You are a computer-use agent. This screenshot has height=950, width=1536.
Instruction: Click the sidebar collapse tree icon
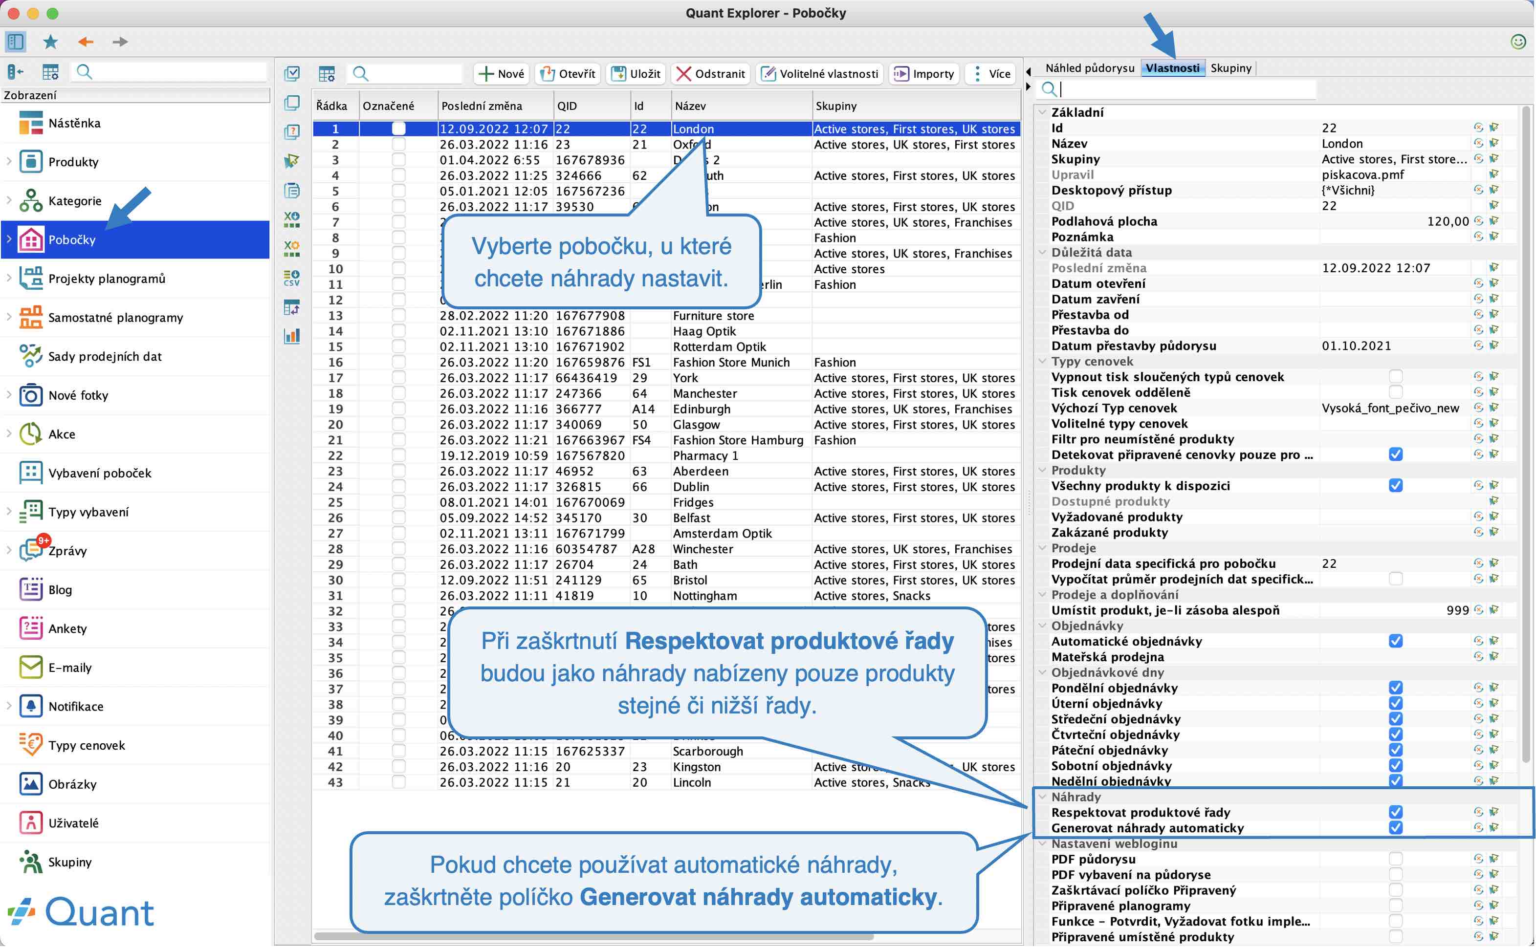coord(16,72)
